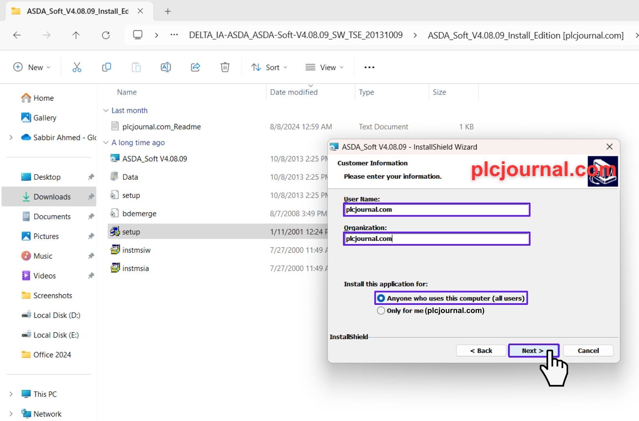
Task: Expand the Sabbir Ahmed OneDrive node
Action: click(11, 138)
